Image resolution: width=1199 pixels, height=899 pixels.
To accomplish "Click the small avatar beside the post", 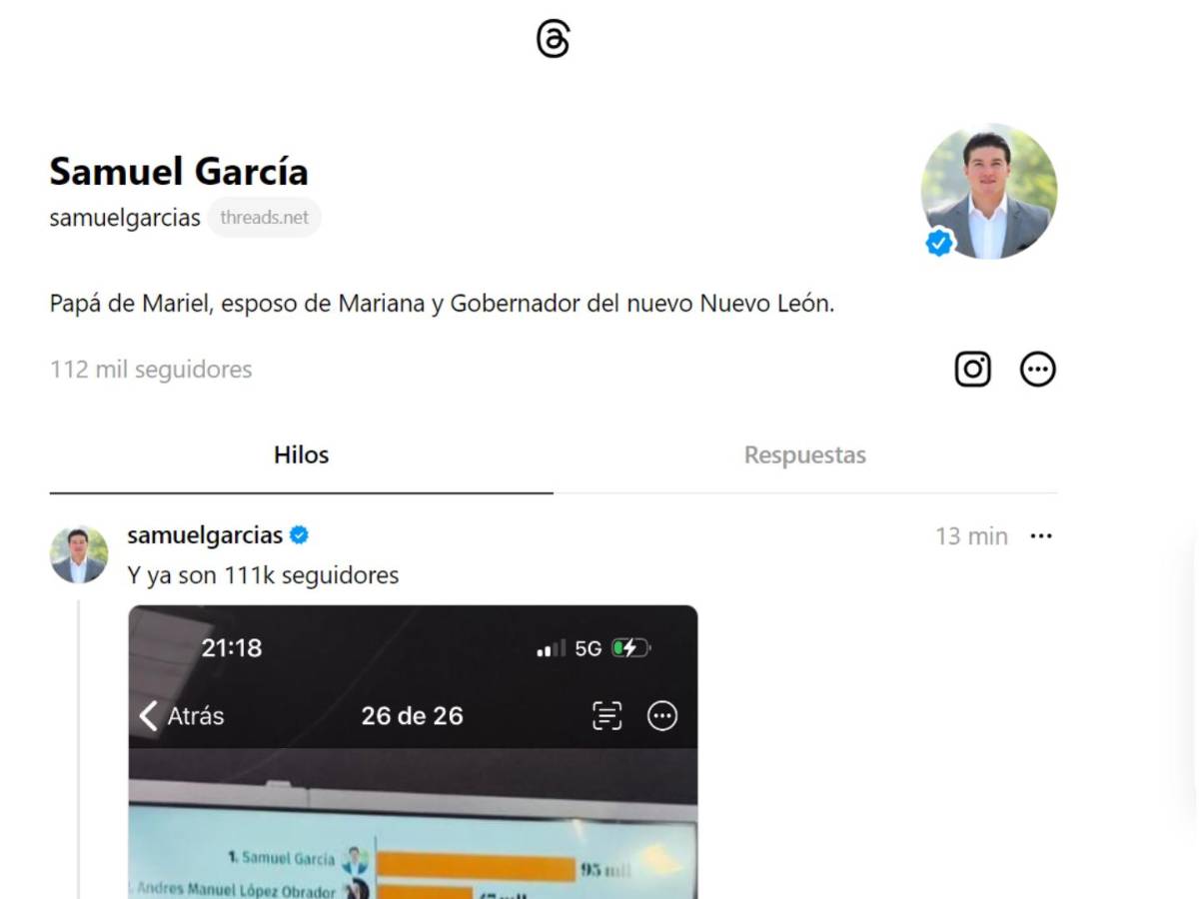I will pos(79,554).
